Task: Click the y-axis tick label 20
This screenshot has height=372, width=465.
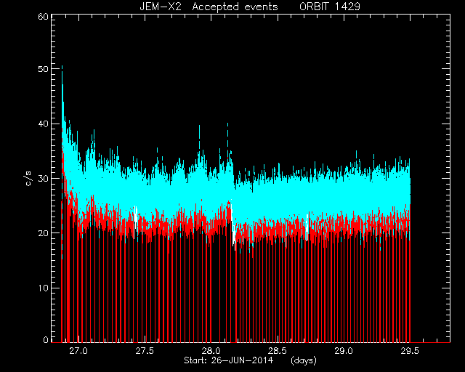Action: coord(43,233)
